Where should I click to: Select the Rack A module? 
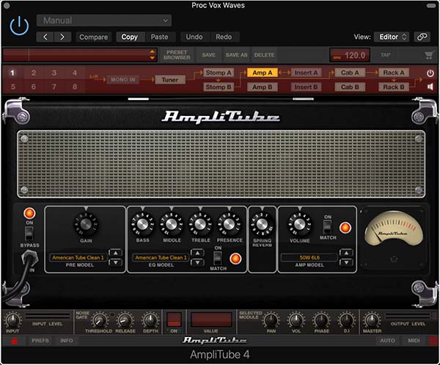pyautogui.click(x=393, y=73)
